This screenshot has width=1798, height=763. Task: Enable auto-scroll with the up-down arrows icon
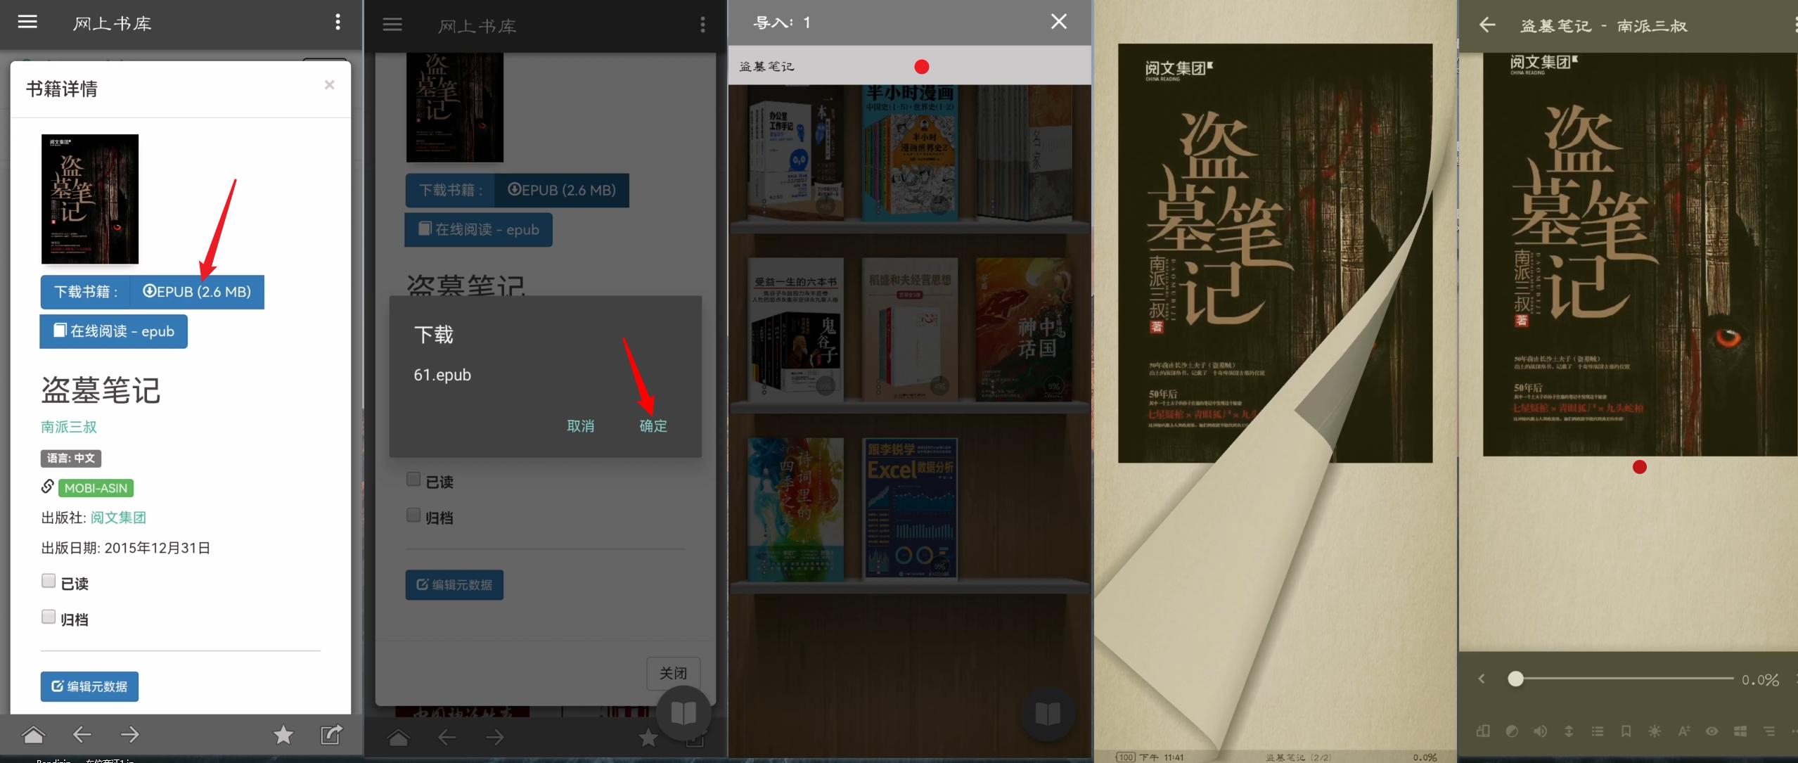pyautogui.click(x=1569, y=731)
